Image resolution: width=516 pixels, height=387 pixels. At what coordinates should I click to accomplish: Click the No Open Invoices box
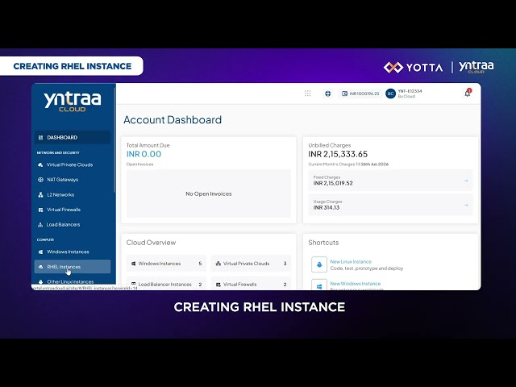(209, 193)
